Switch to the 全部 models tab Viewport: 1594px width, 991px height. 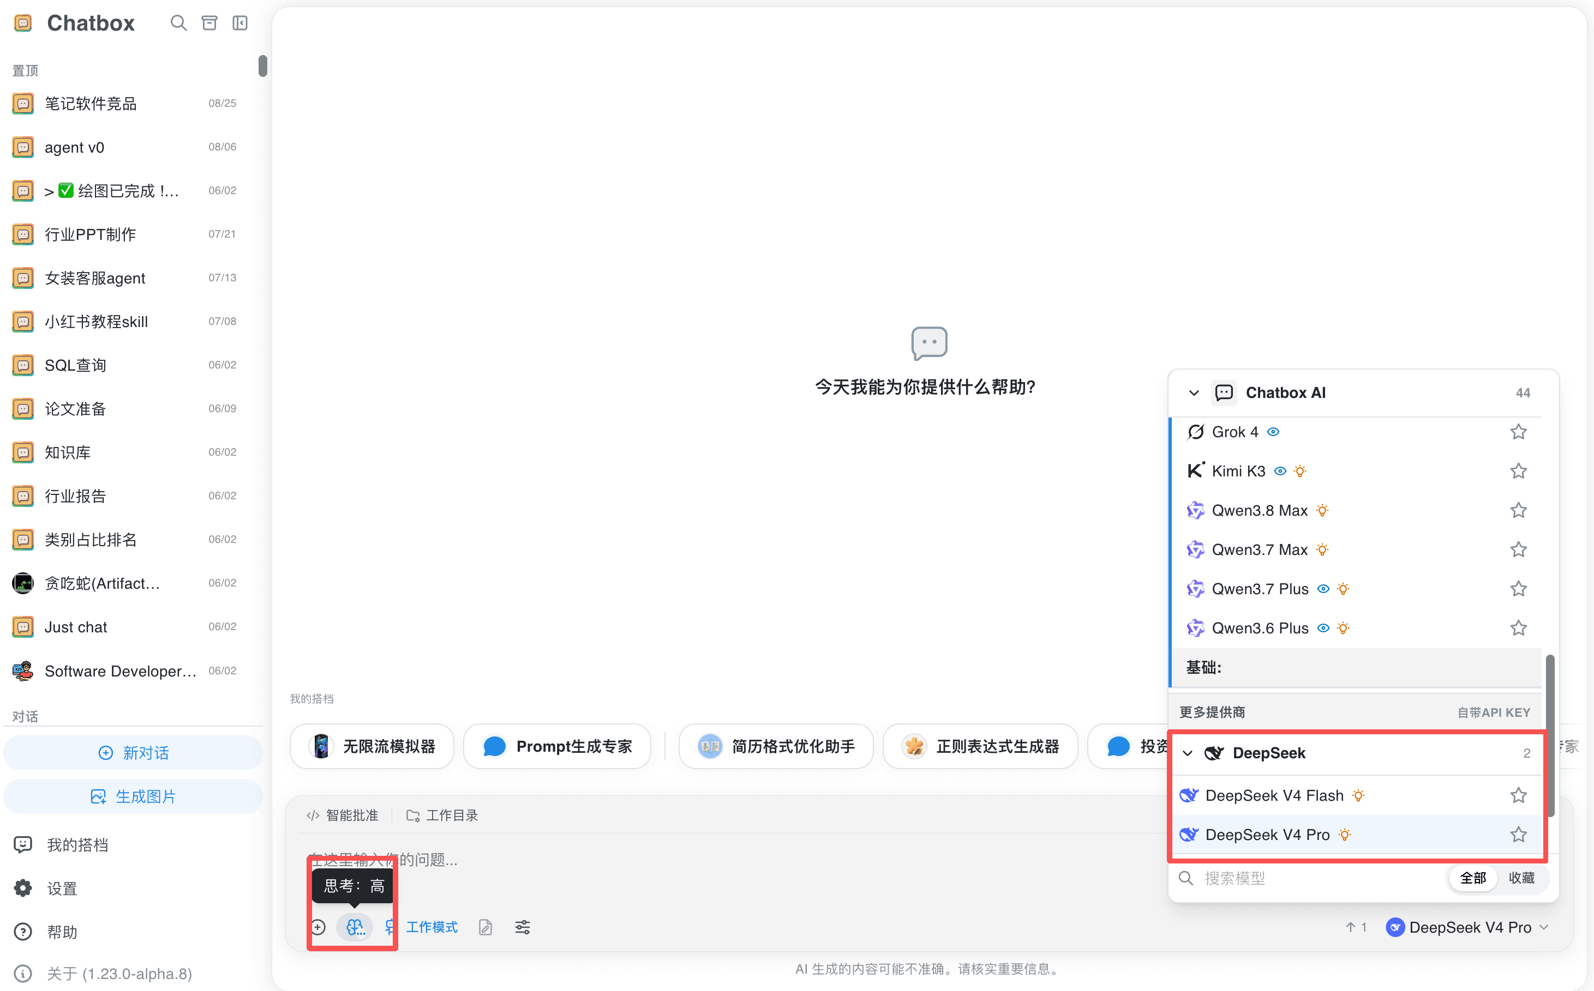point(1473,878)
